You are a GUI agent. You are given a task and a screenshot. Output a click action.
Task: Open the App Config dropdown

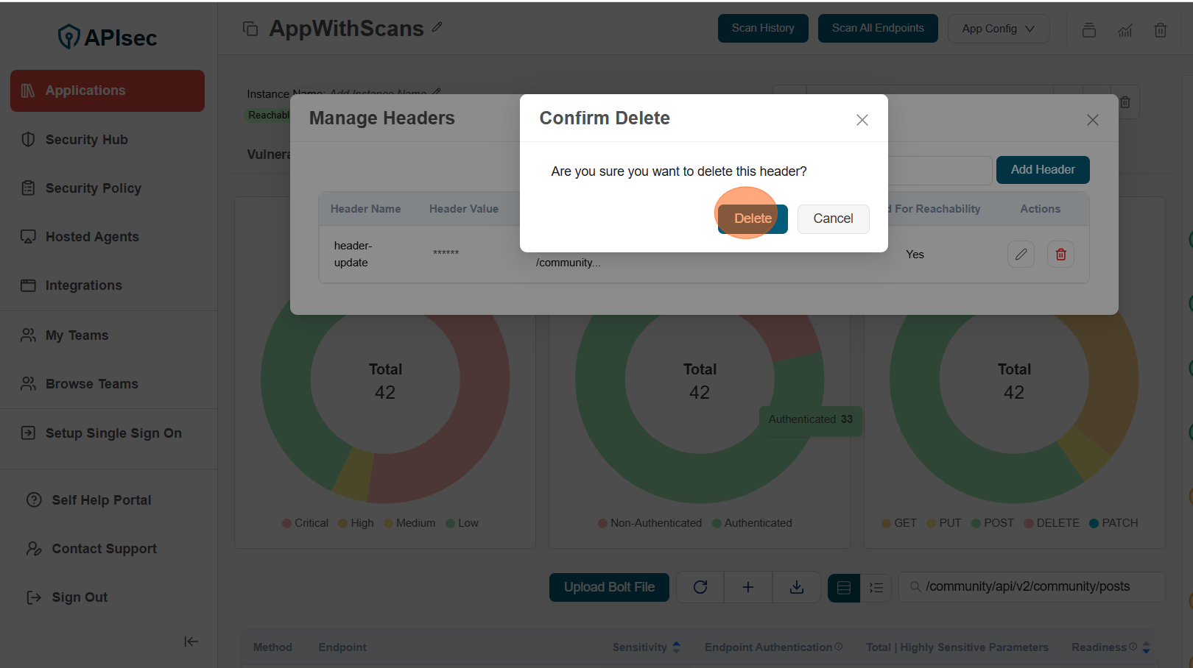pyautogui.click(x=998, y=29)
